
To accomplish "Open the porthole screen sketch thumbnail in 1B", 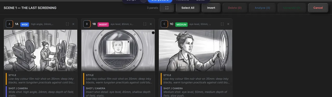I will [x=118, y=50].
